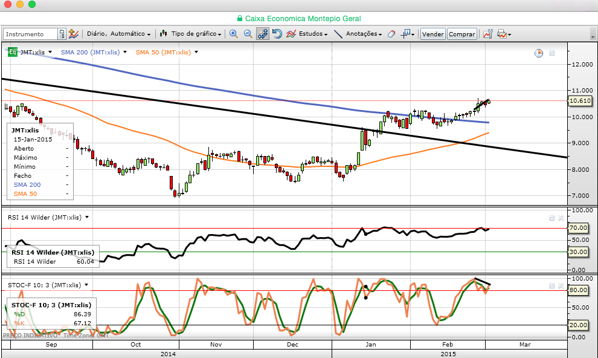Toggle the auto-scale arrows tool
The width and height of the screenshot is (598, 358).
pos(262,34)
